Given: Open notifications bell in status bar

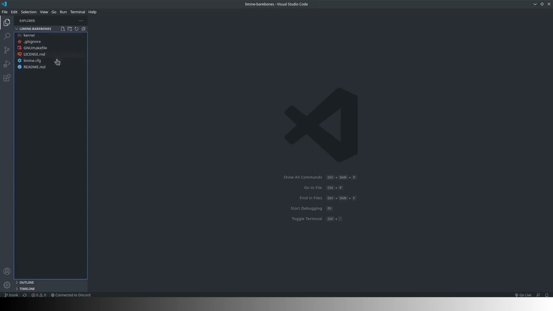Looking at the screenshot, I should [x=547, y=295].
